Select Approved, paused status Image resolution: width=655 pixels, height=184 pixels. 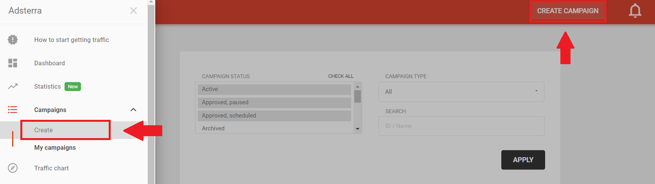tap(274, 103)
